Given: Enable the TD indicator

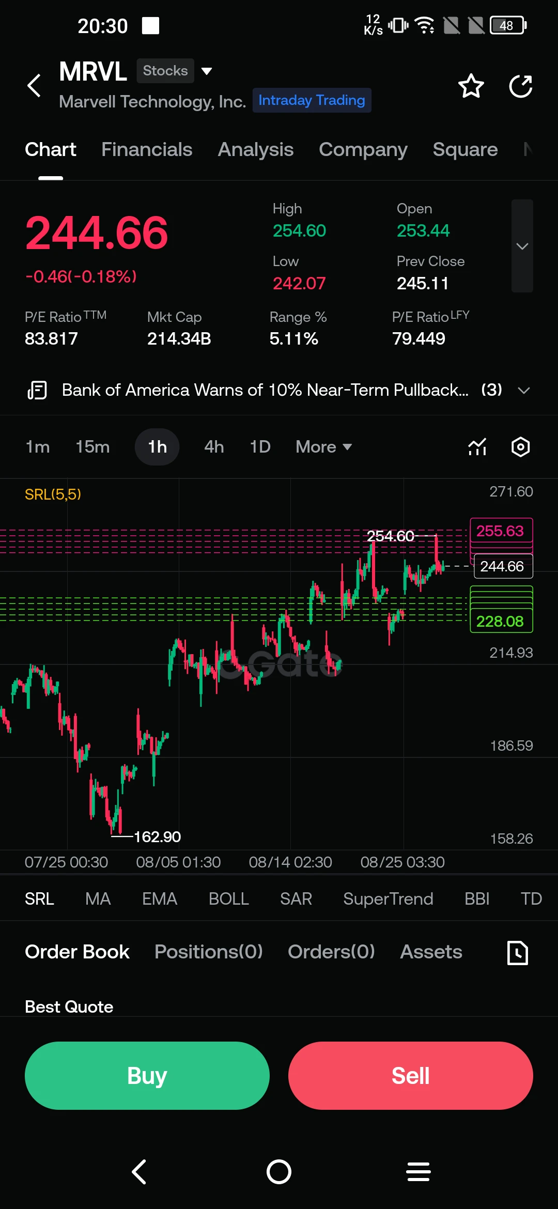Looking at the screenshot, I should click(x=531, y=899).
